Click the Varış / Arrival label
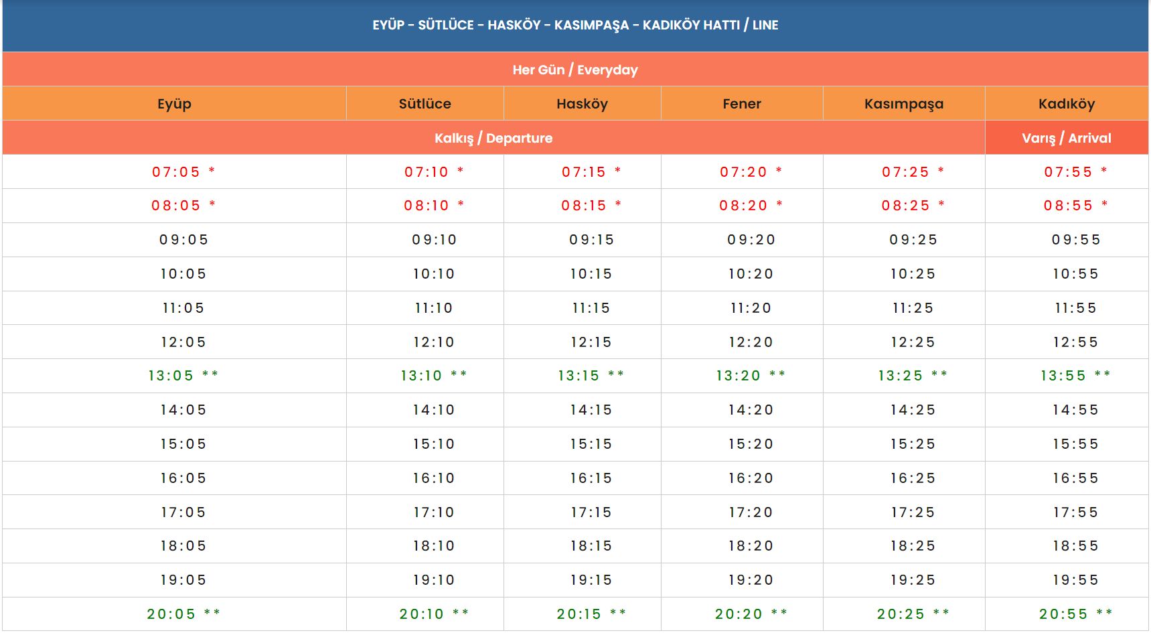This screenshot has width=1151, height=633. tap(1066, 138)
